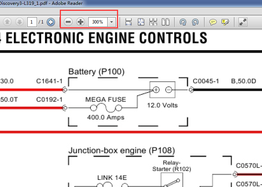The width and height of the screenshot is (262, 187).
Task: Click the 12.0 Volts text
Action: pos(162,105)
